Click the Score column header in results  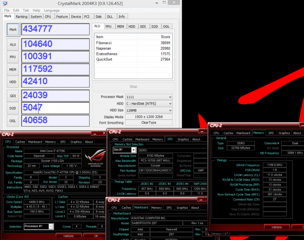coord(165,36)
